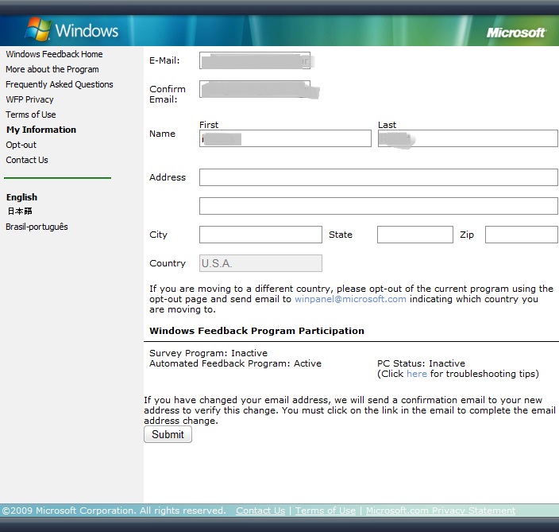
Task: Open Windows Feedback Home
Action: pyautogui.click(x=54, y=54)
